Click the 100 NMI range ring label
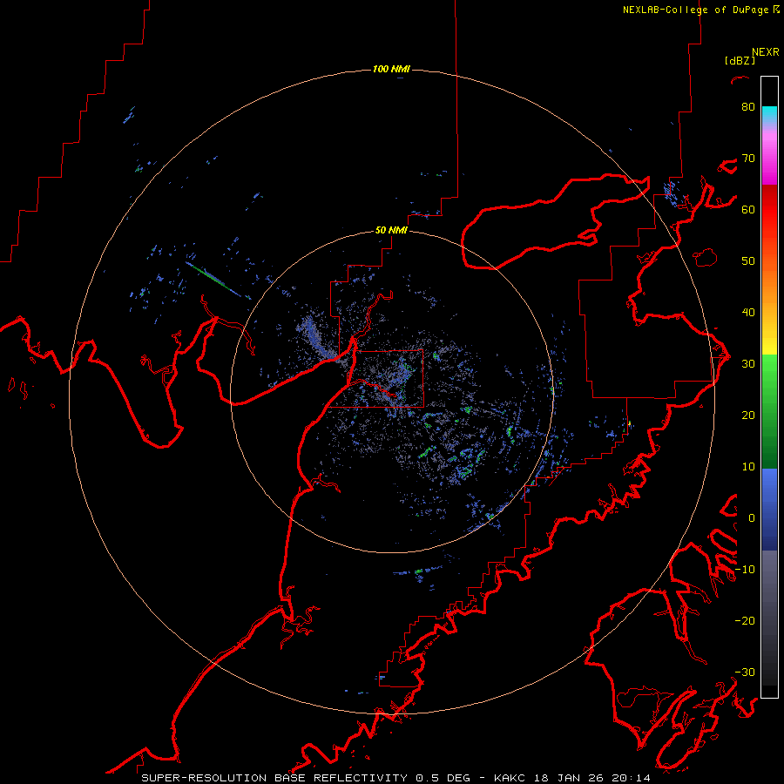784x784 pixels. pyautogui.click(x=391, y=69)
